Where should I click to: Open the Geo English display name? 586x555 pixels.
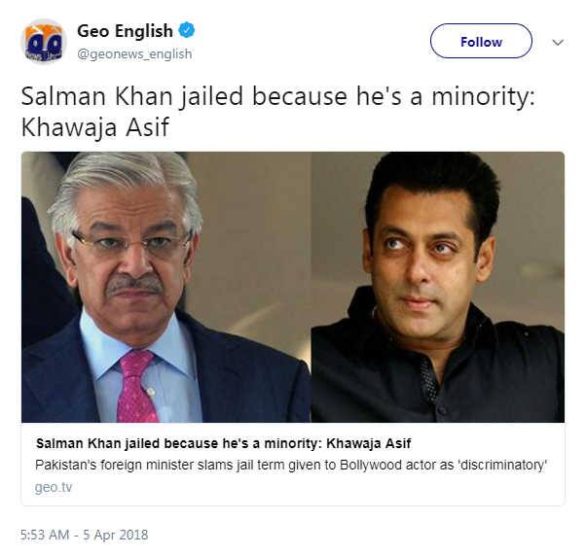125,30
